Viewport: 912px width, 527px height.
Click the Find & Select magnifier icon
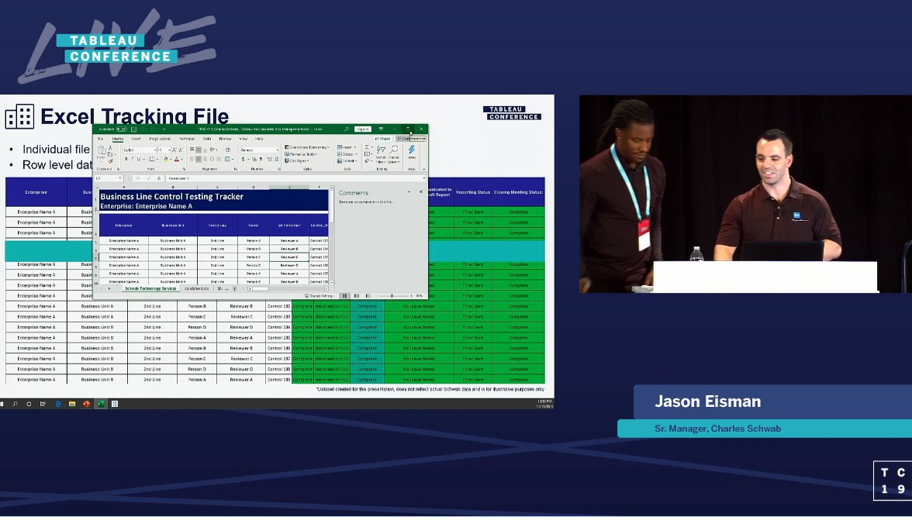(394, 150)
